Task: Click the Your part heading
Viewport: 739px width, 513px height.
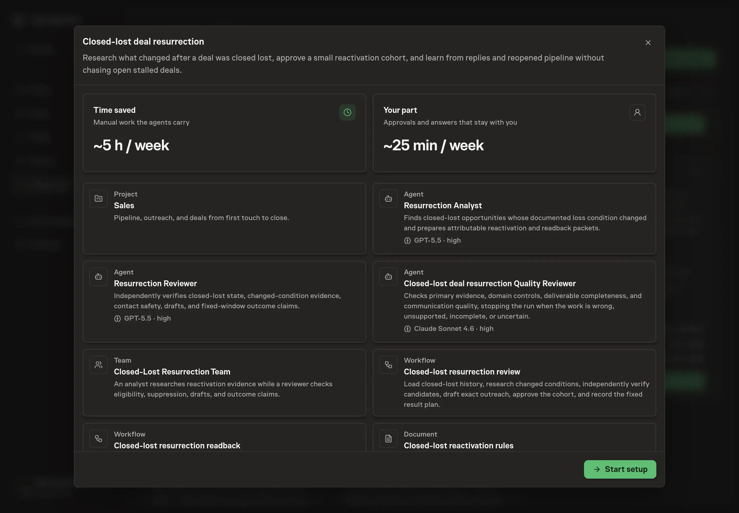Action: tap(400, 110)
